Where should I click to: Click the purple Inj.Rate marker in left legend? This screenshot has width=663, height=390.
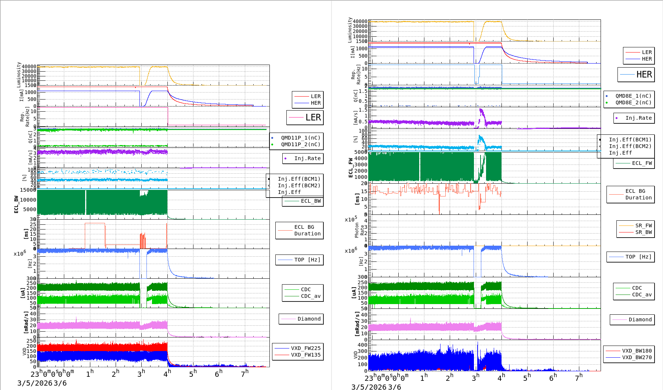pos(286,159)
